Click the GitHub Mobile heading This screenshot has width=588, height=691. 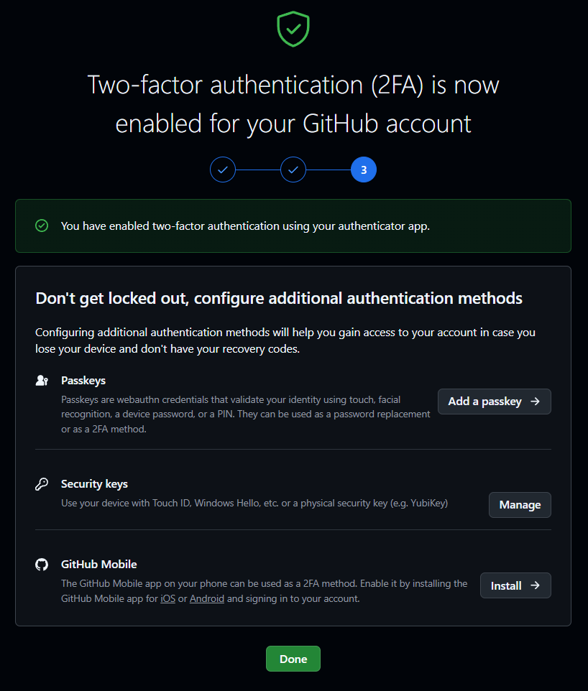(x=98, y=564)
